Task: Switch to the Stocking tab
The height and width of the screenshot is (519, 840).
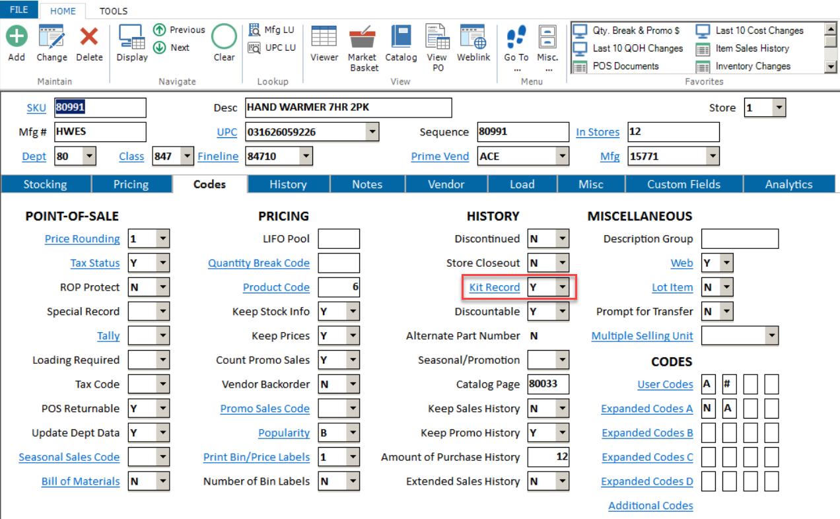Action: (46, 184)
